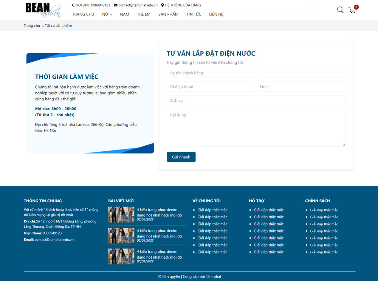378x281 pixels.
Task: Focus the Họ tên khách hàng field
Action: coord(256,73)
